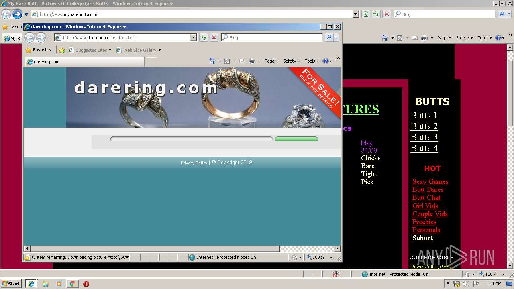
Task: Click horizontal scrollbar in darering.com window
Action: tap(155, 249)
